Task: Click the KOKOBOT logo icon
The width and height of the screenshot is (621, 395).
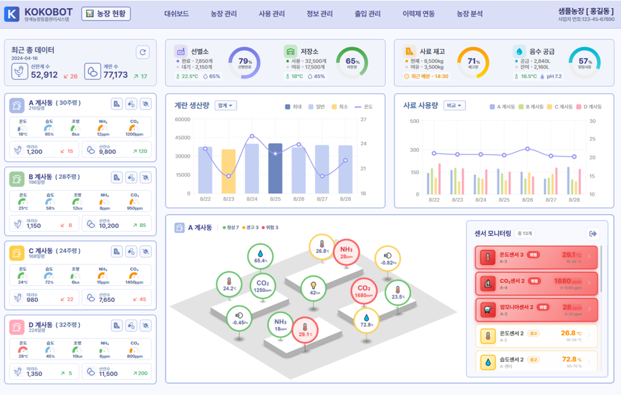Action: tap(11, 14)
